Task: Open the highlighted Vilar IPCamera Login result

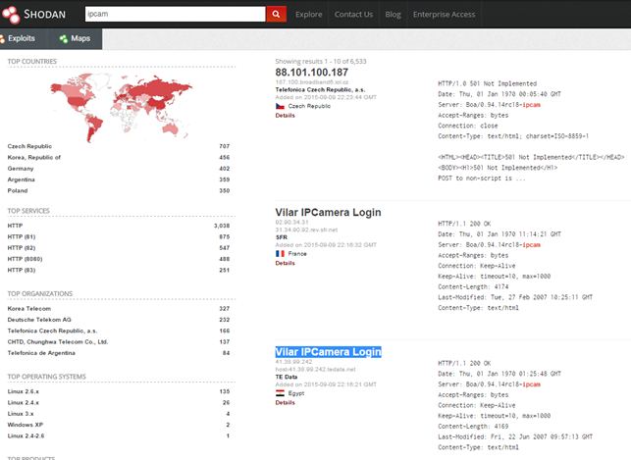Action: (328, 351)
